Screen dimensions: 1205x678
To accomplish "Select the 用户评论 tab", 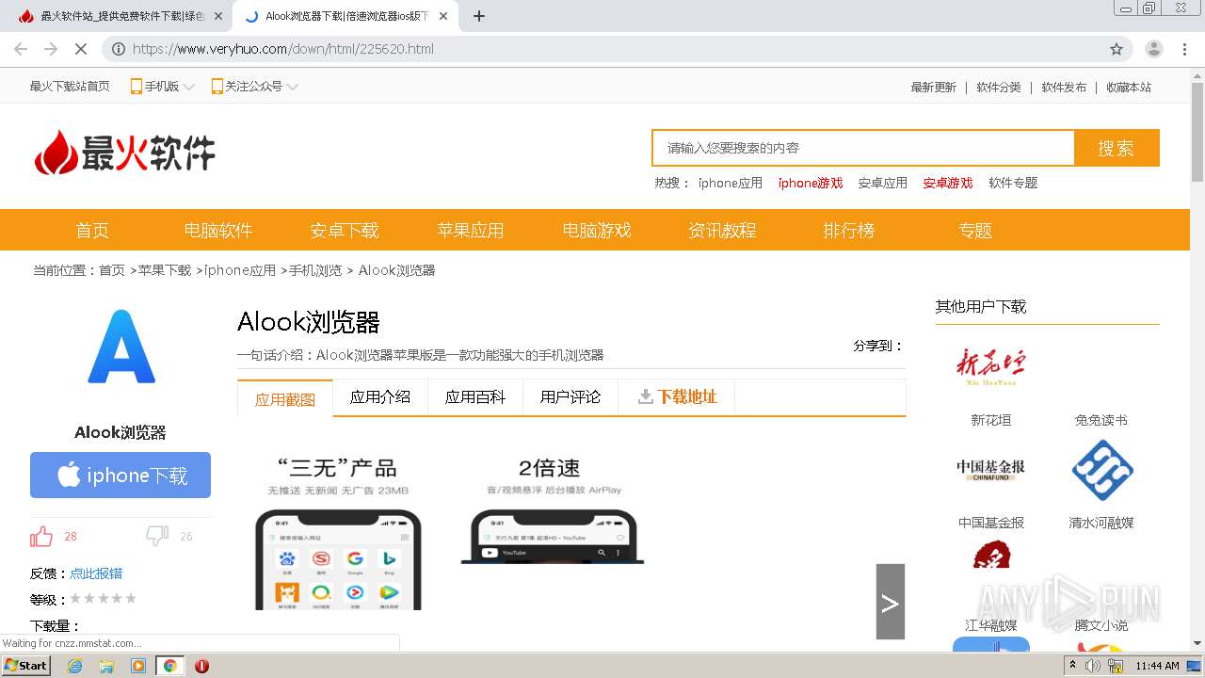I will click(570, 397).
